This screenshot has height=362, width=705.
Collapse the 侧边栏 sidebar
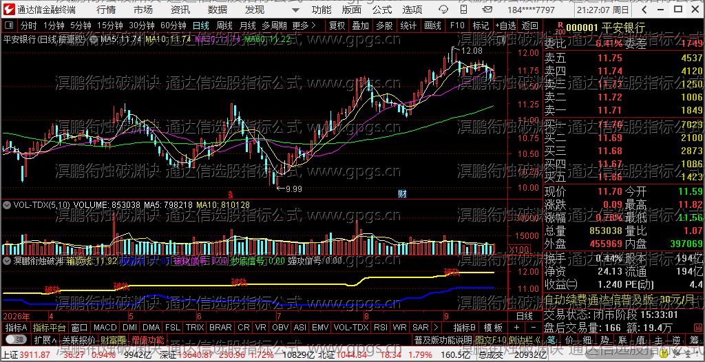tap(525, 339)
